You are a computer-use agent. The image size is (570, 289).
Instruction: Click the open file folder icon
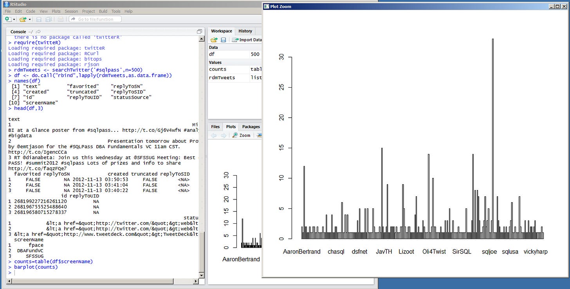(x=23, y=19)
